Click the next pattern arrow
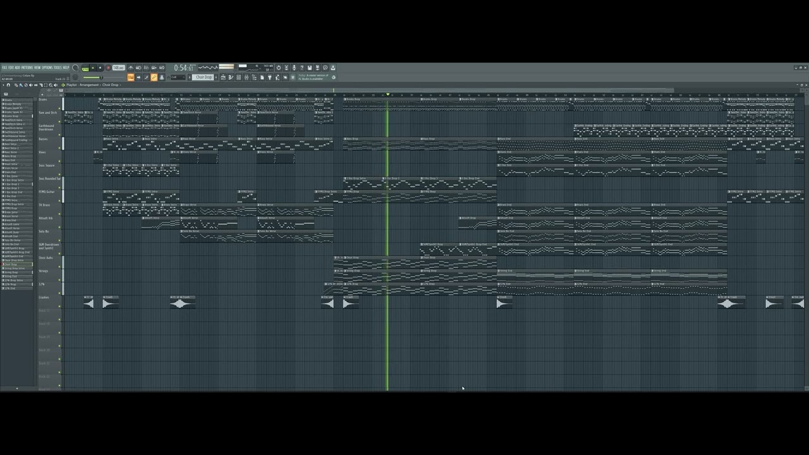The height and width of the screenshot is (455, 809). (x=216, y=77)
